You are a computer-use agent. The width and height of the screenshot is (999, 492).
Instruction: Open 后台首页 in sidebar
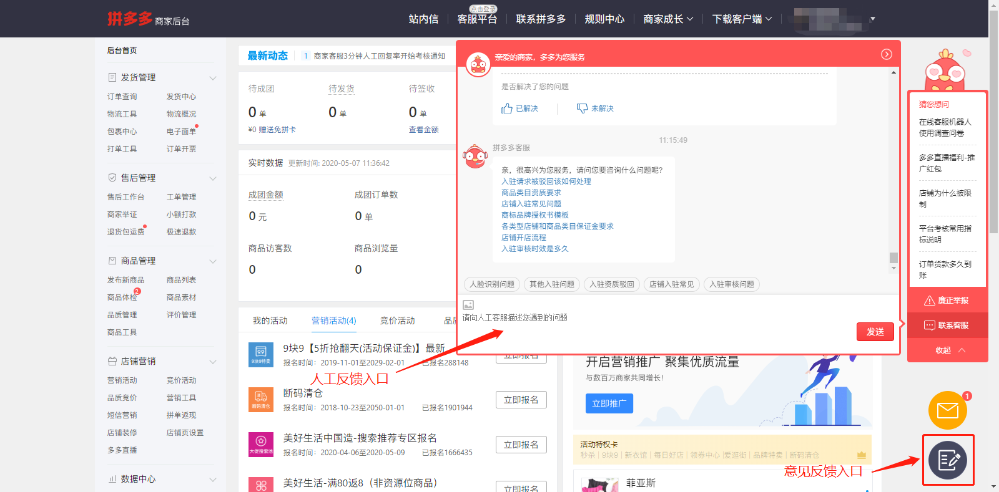(x=122, y=51)
